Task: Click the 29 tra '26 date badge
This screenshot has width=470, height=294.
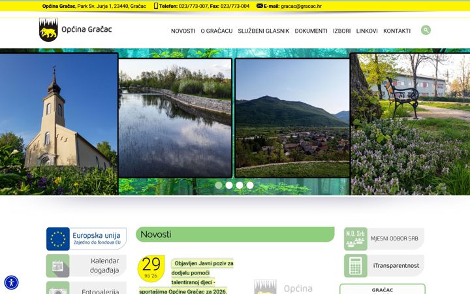Action: (151, 269)
